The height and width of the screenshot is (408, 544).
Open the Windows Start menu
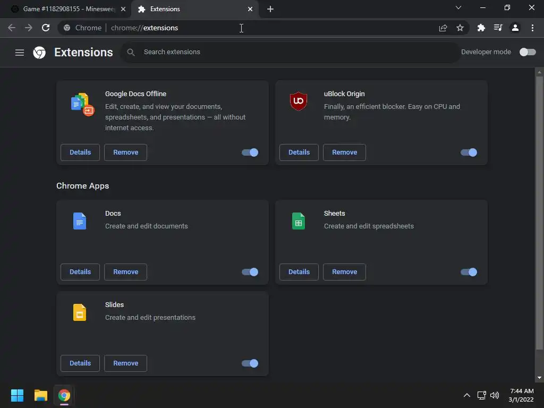(x=17, y=395)
